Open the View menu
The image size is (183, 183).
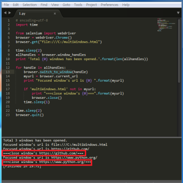pos(55,5)
